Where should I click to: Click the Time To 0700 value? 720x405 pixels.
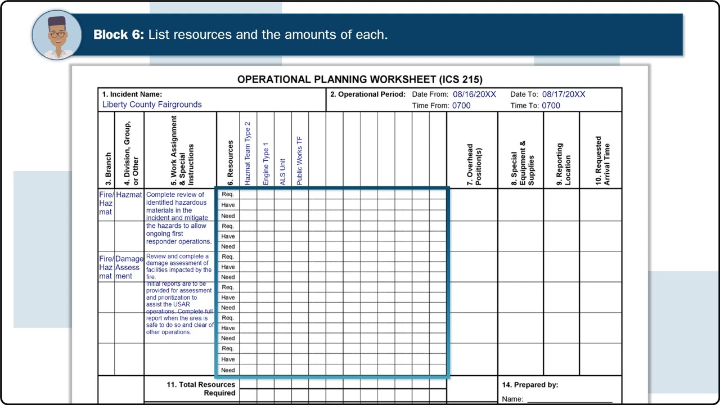point(551,106)
